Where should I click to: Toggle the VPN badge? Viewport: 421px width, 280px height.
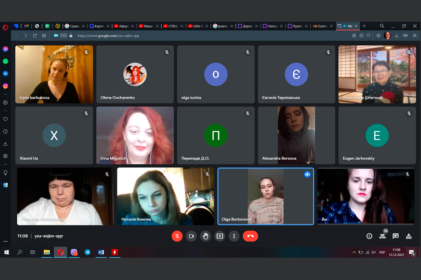pos(64,35)
